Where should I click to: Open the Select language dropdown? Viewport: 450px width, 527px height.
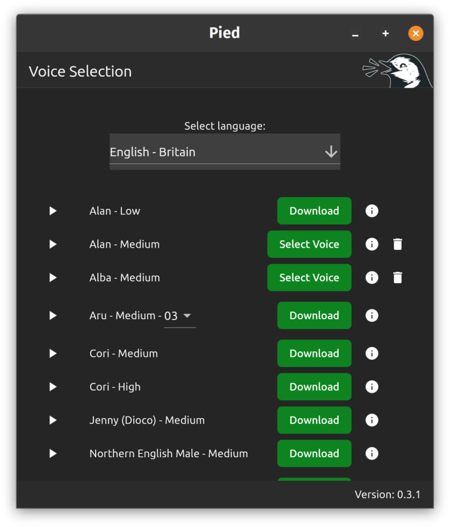click(224, 152)
